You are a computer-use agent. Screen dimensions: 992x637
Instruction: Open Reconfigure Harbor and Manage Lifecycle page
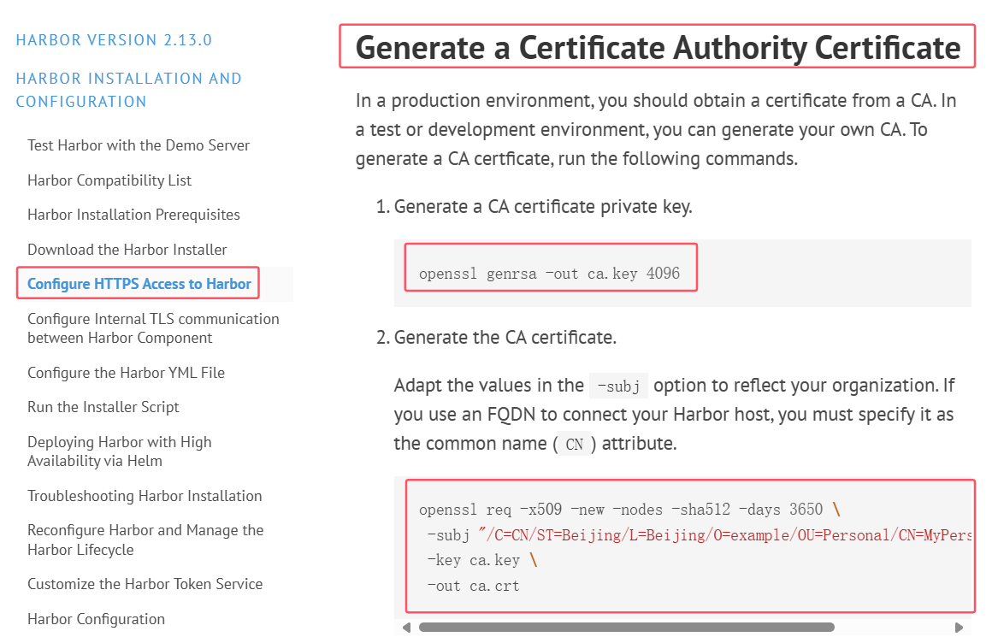tap(145, 540)
